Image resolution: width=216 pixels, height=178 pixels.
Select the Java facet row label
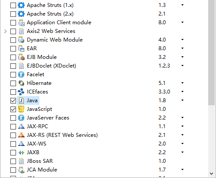[x=32, y=100]
